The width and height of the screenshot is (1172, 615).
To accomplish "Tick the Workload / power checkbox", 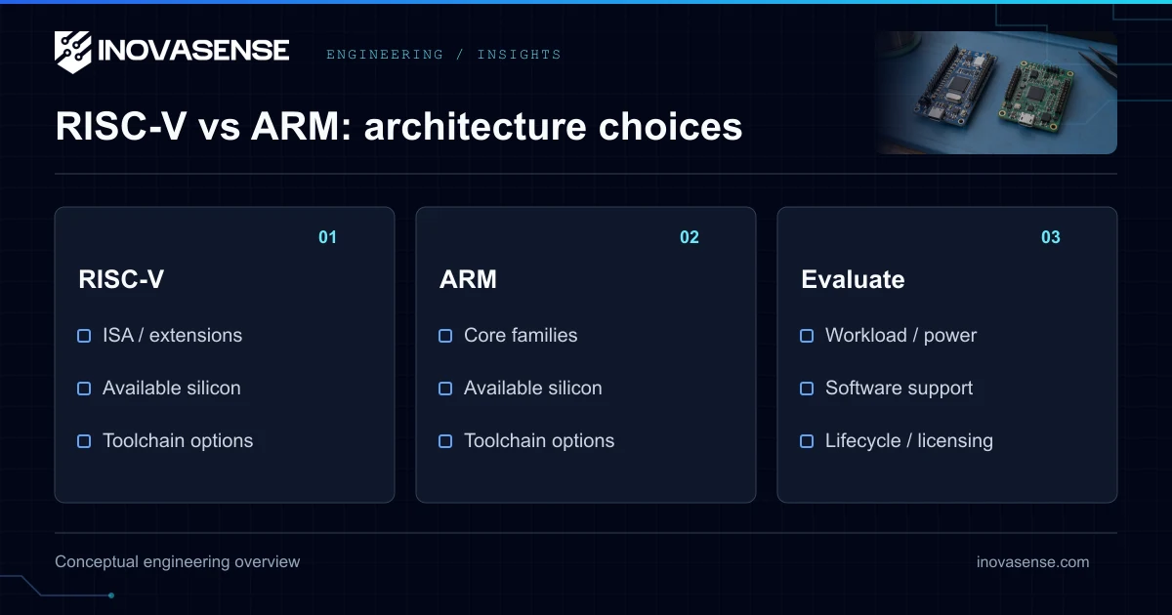I will [807, 336].
